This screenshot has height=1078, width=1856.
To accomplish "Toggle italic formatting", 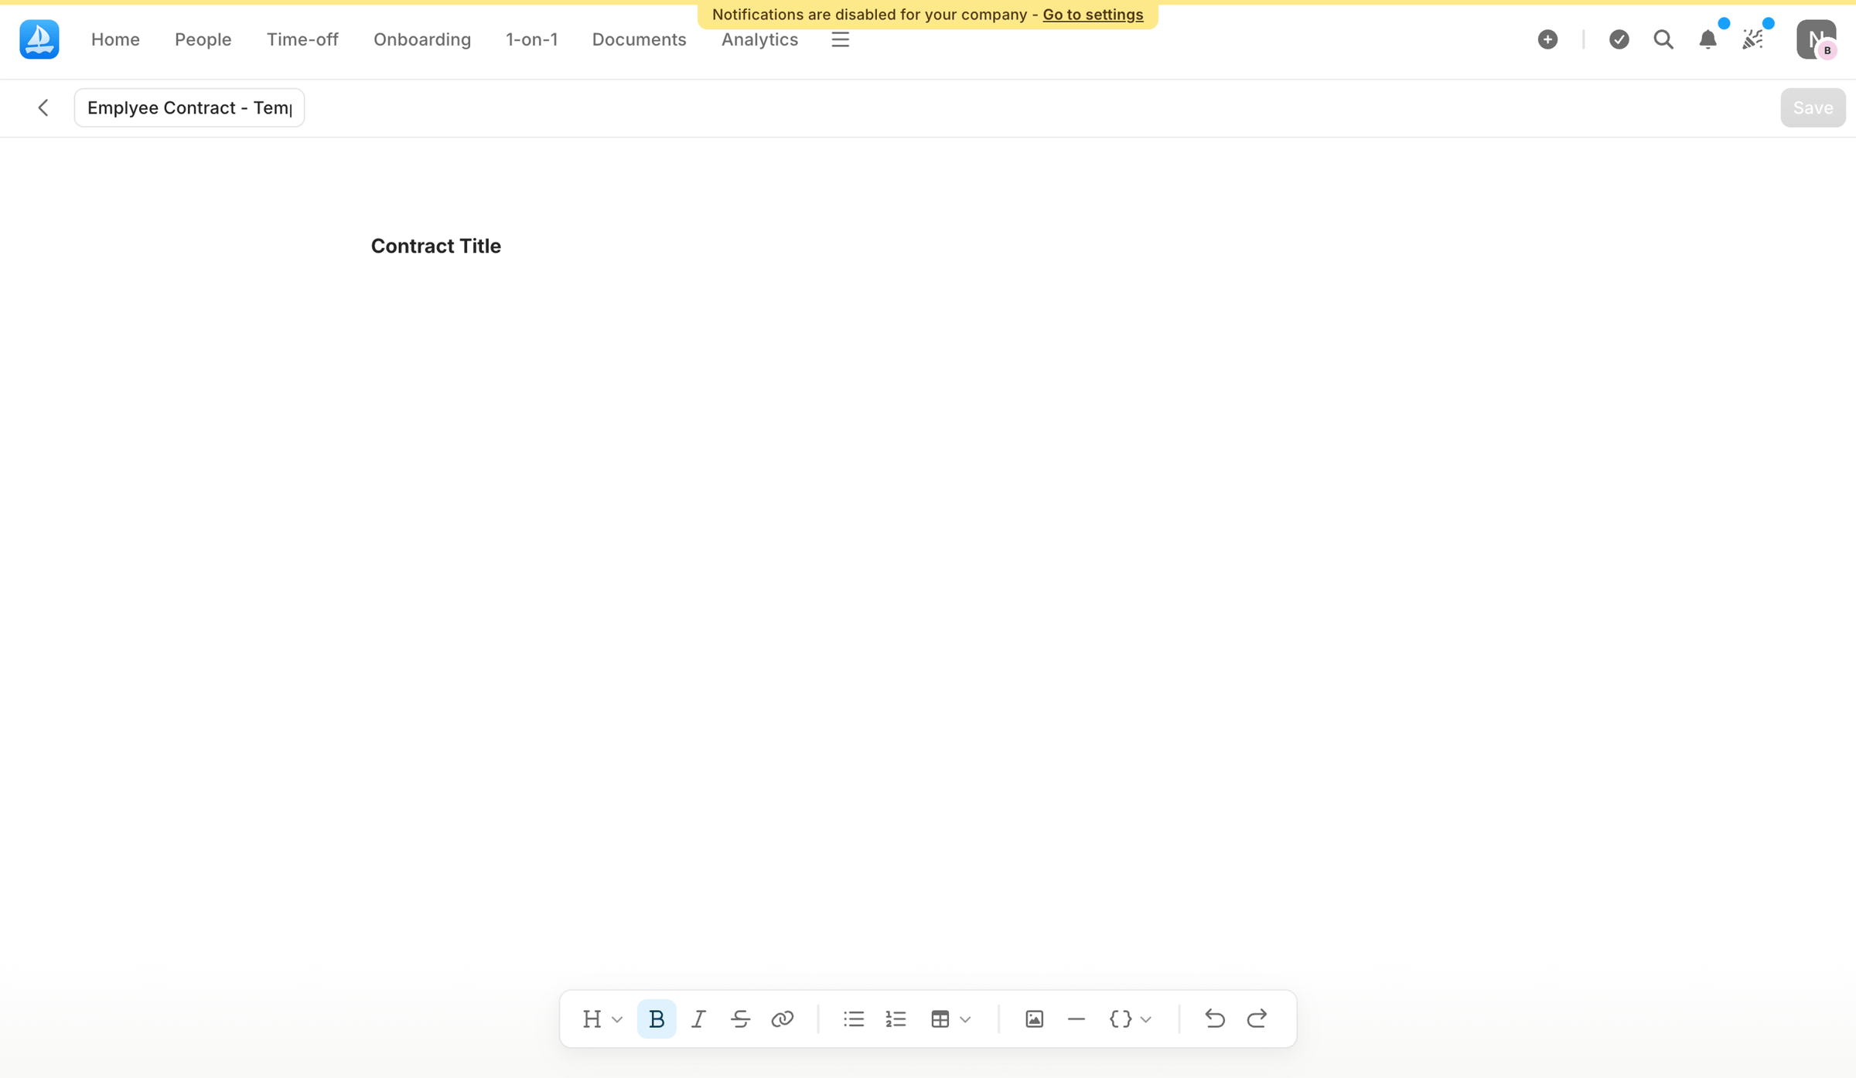I will coord(698,1018).
